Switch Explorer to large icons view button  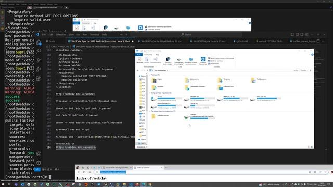(312, 146)
